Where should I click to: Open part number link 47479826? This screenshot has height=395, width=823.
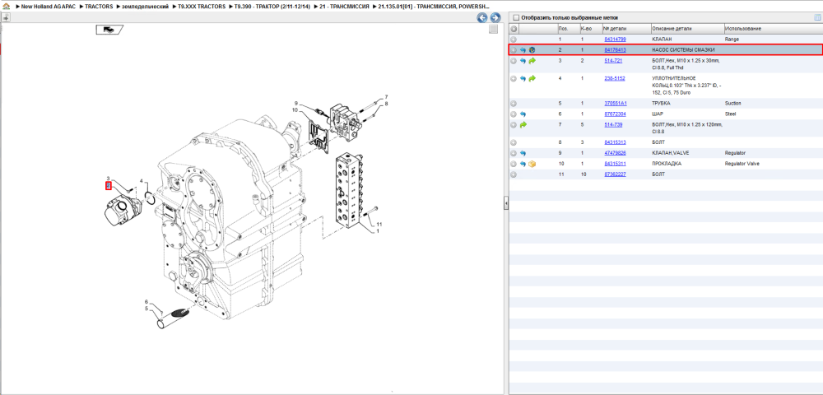(615, 152)
